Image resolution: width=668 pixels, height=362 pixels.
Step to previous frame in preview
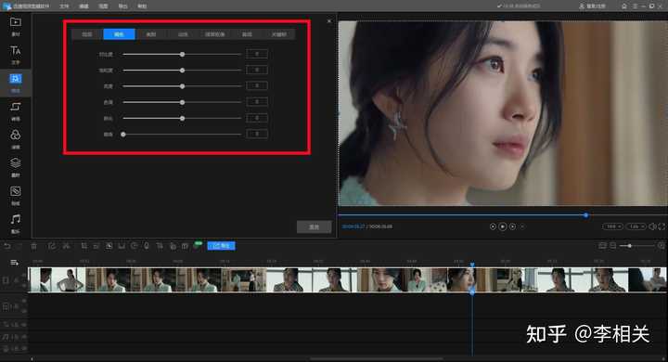coord(493,226)
